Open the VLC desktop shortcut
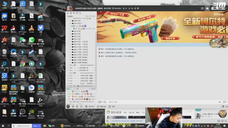This screenshot has height=128, width=228. click(x=32, y=29)
